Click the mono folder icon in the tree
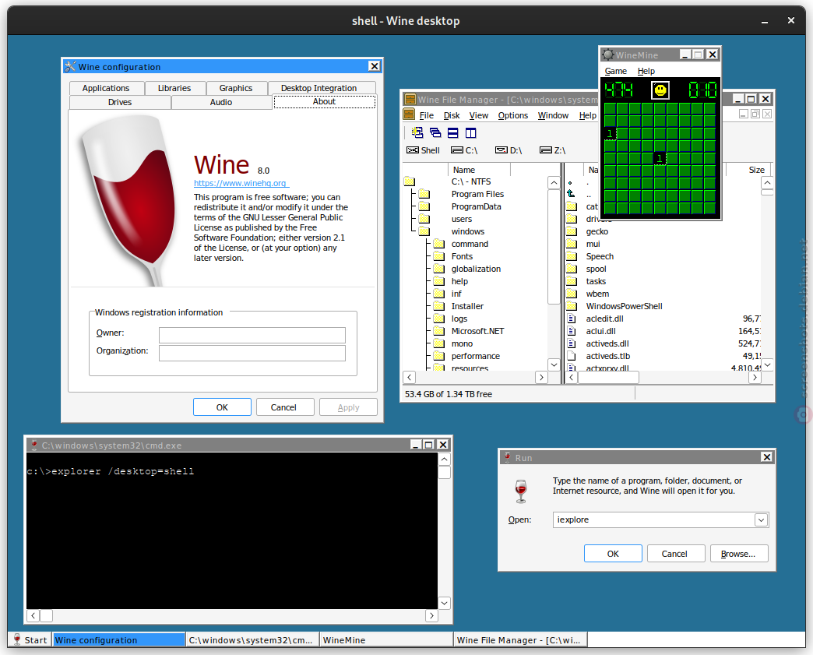 coord(439,343)
